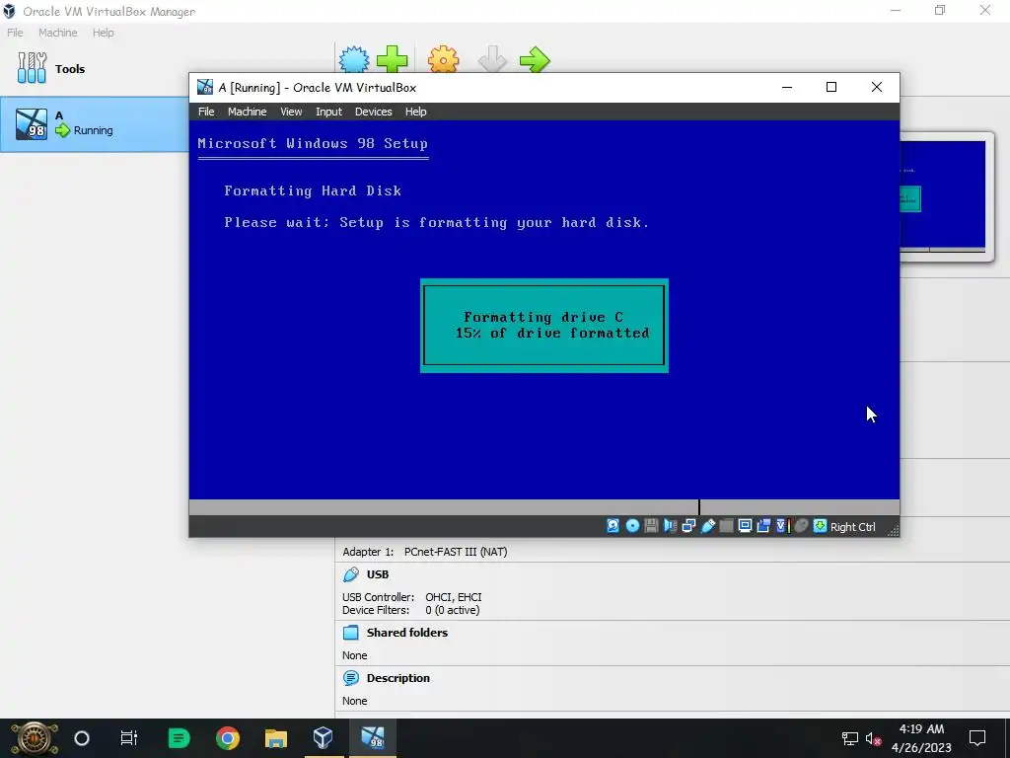The image size is (1010, 758).
Task: Click the shared folders indicator in VM status bar
Action: click(x=726, y=526)
